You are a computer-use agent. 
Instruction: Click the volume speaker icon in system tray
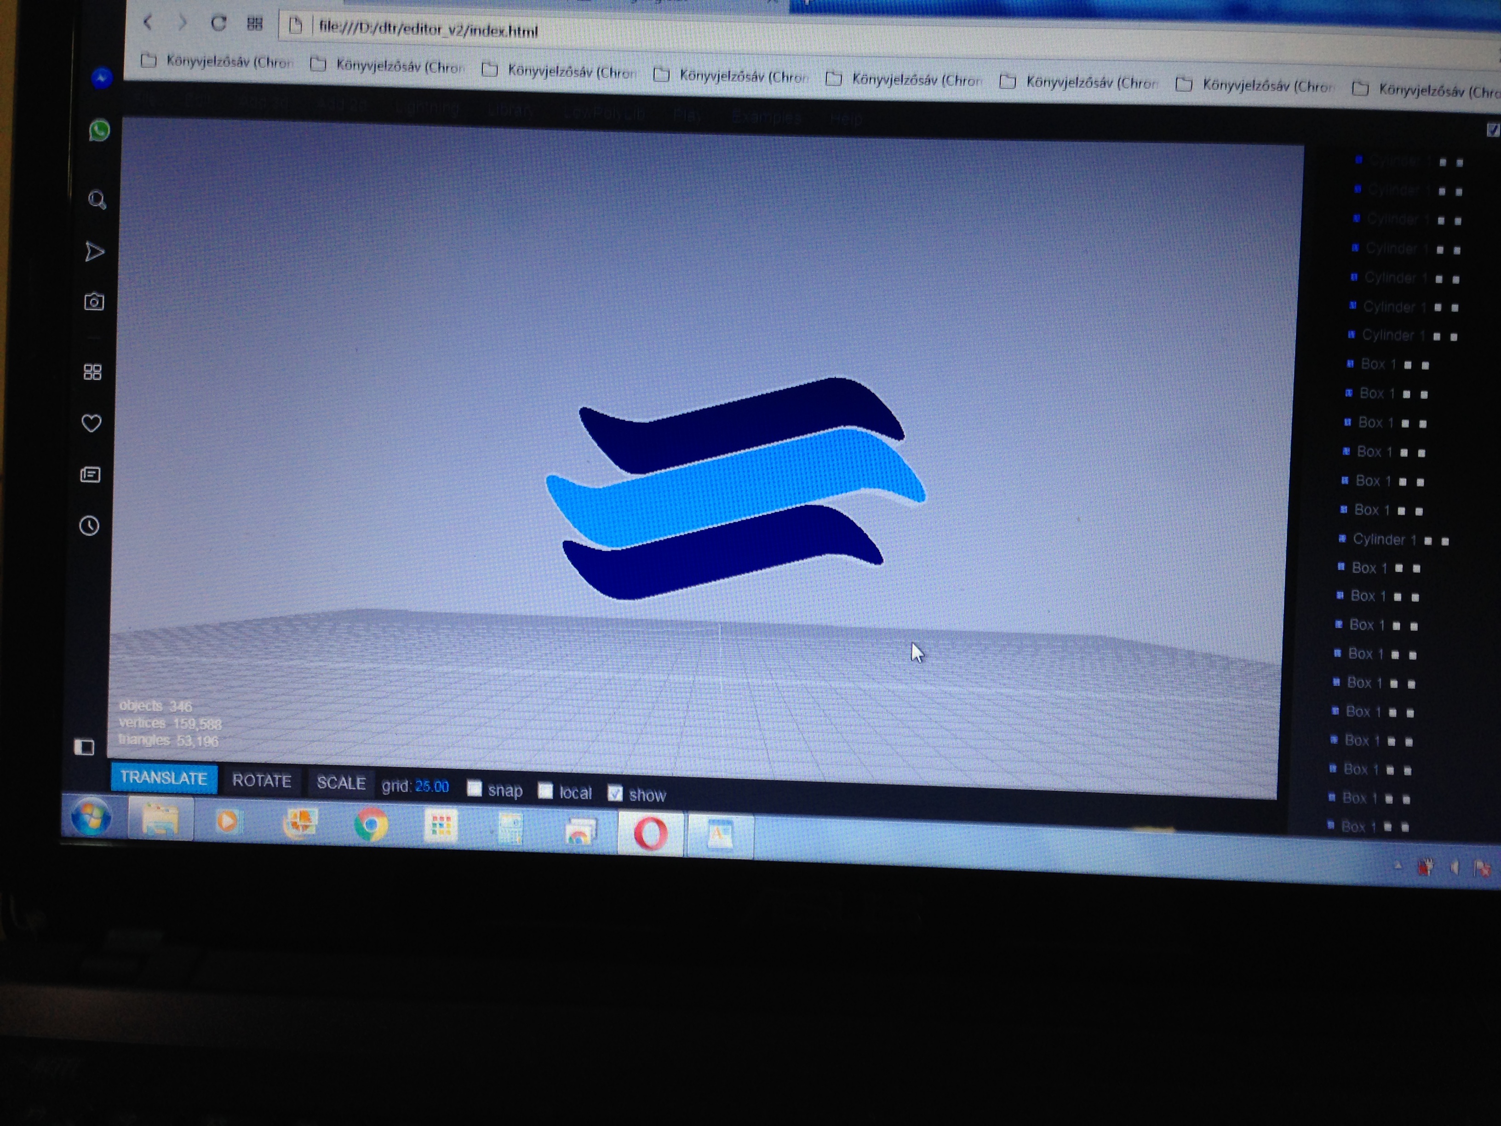(1454, 867)
